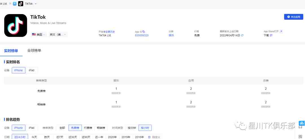Click the 免费榜 娱乐 rank value 1
This screenshot has height=139, width=305.
(116, 89)
